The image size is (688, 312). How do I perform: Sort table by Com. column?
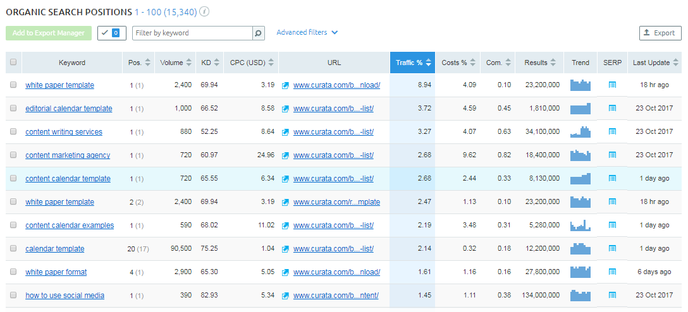(498, 63)
